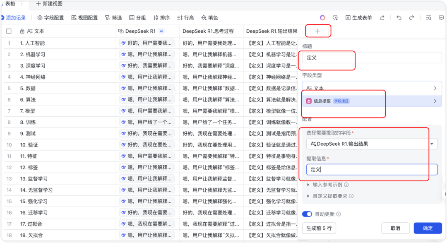Click the 取消 cancel button
This screenshot has height=243, width=447.
click(x=395, y=228)
